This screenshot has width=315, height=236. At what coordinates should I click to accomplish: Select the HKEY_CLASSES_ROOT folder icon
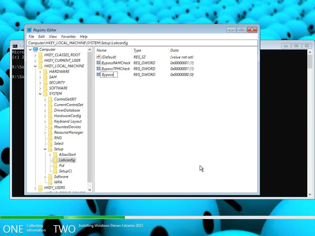40,55
